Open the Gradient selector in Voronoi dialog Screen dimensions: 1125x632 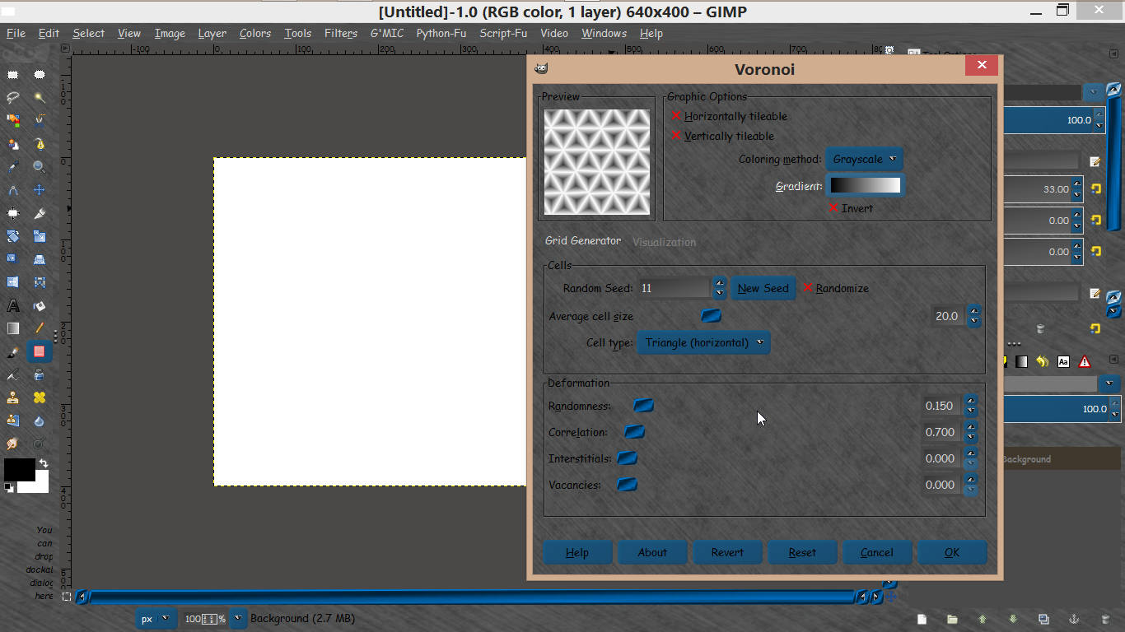(865, 185)
